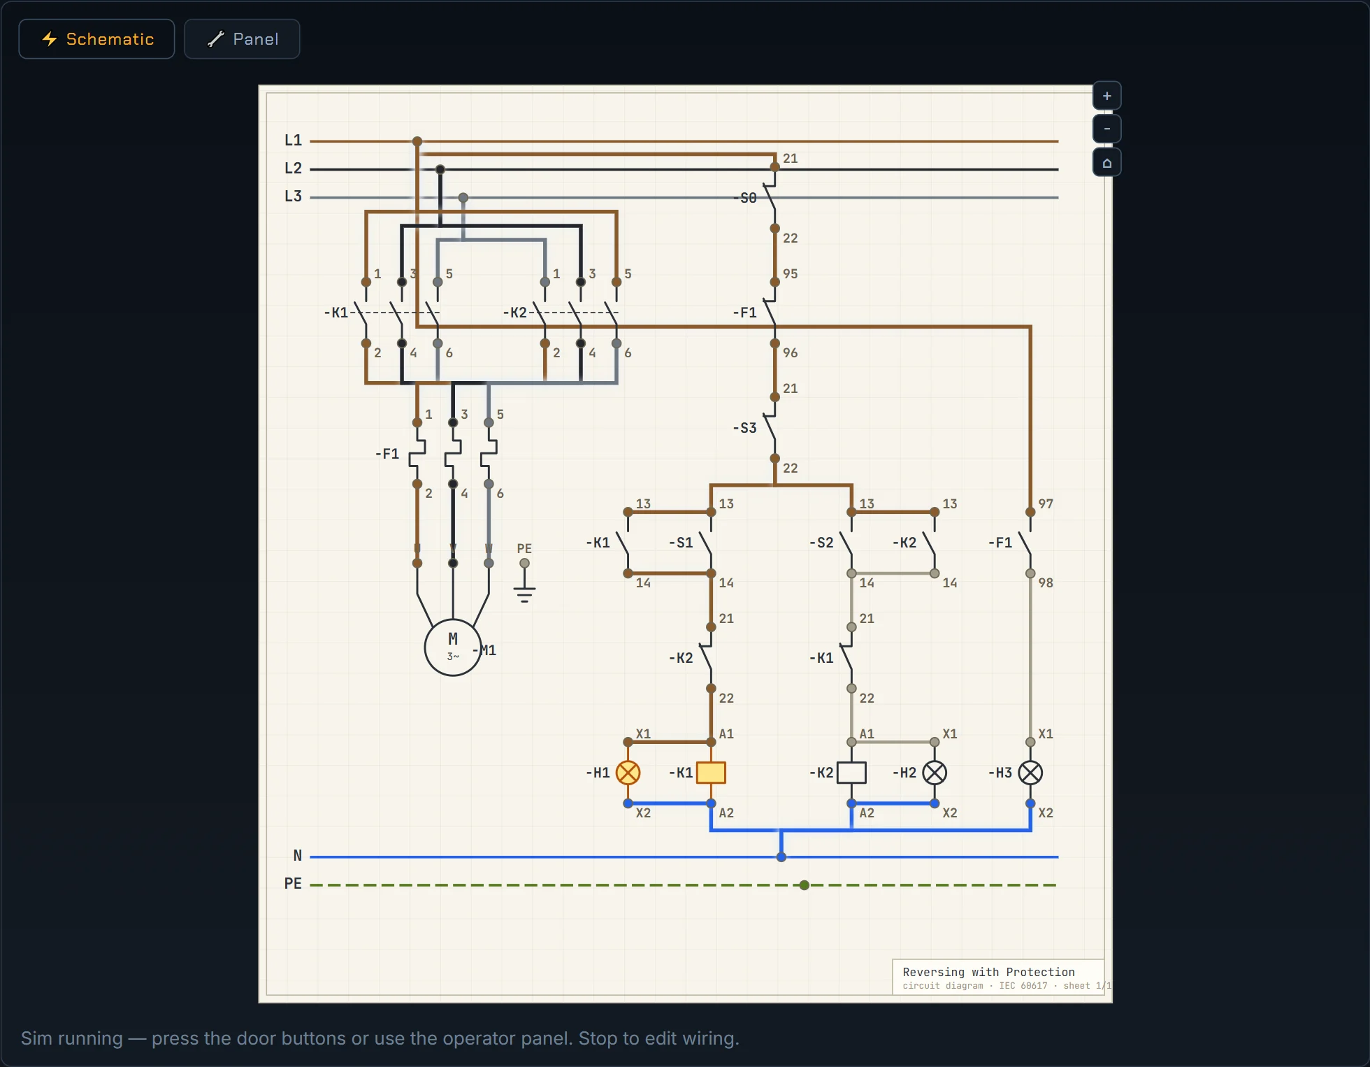1370x1067 pixels.
Task: Click the lit H1 indicator lamp
Action: (628, 773)
